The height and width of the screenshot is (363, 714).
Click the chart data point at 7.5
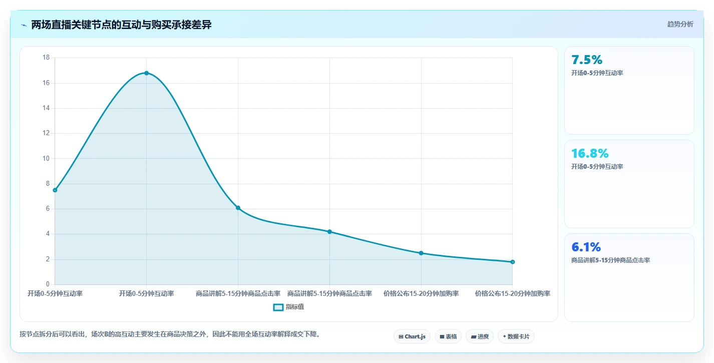point(55,190)
